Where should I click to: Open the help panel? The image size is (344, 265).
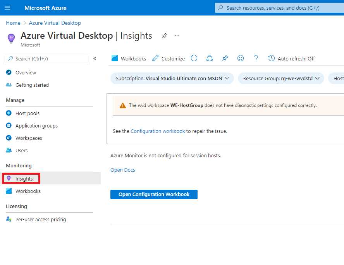point(256,58)
